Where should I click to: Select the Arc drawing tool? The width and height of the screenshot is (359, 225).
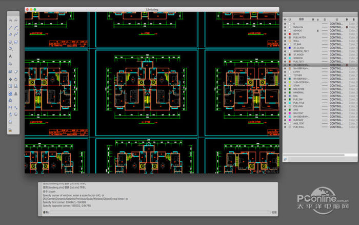point(16,28)
